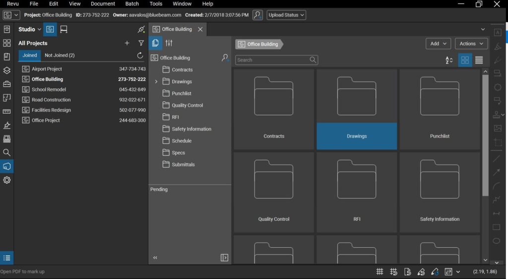Click the search magnifier in Search field
Image resolution: width=508 pixels, height=279 pixels.
pyautogui.click(x=313, y=60)
